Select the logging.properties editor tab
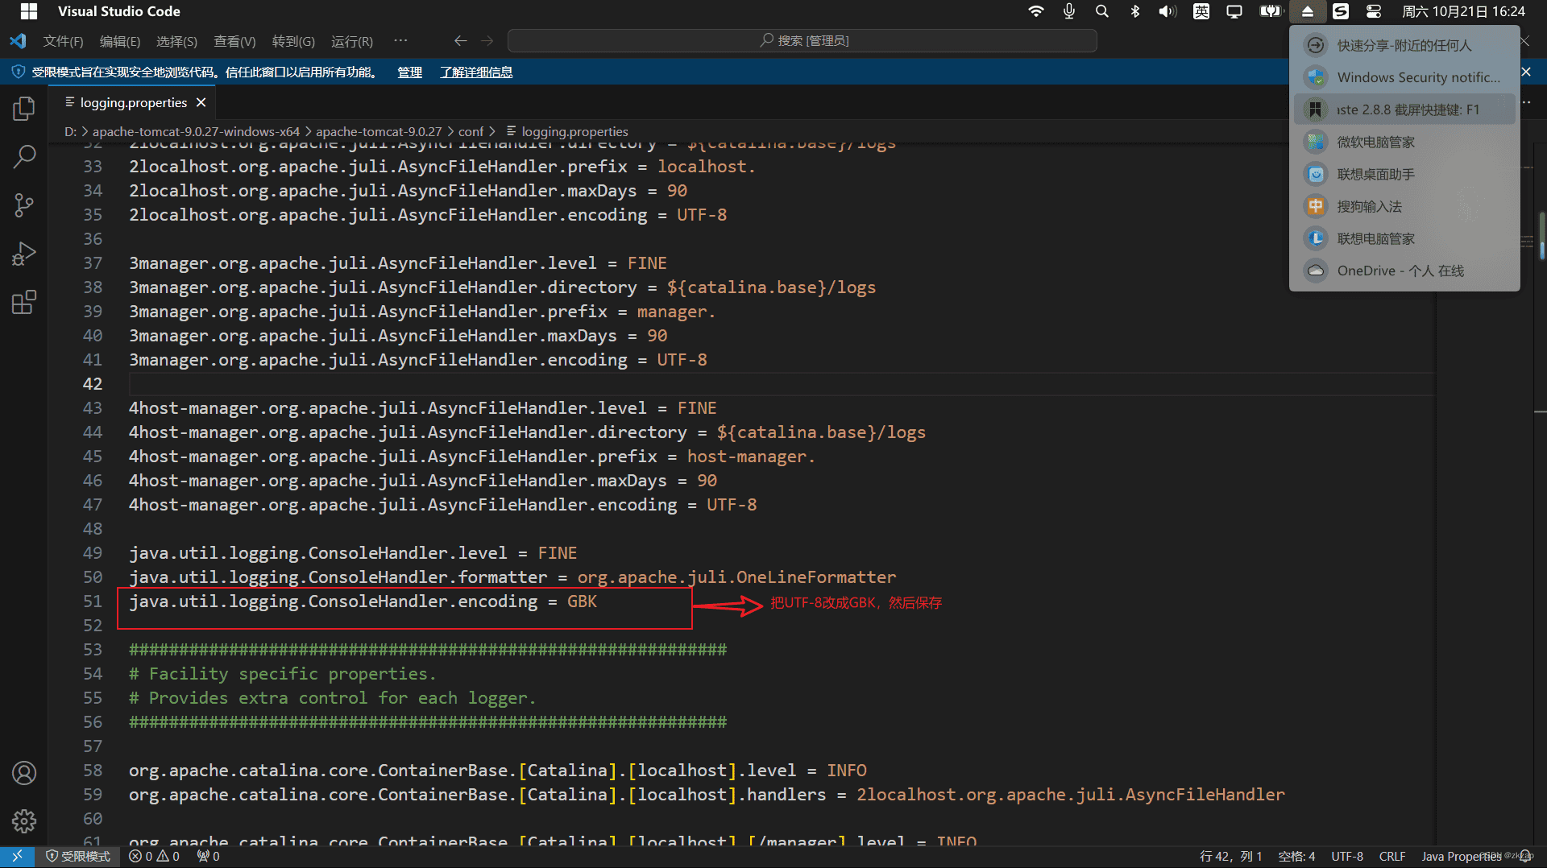This screenshot has width=1547, height=868. [134, 103]
